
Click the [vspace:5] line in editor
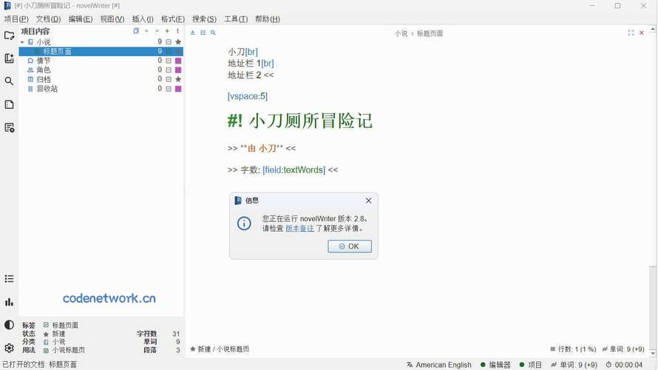coord(248,96)
